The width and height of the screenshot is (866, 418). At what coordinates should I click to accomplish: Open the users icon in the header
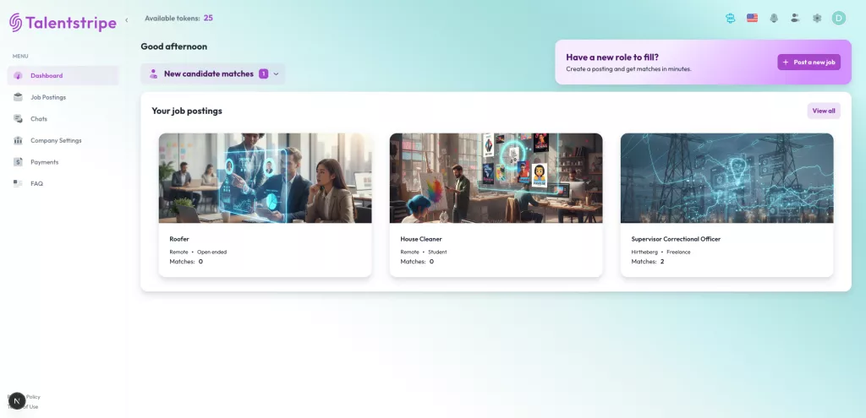795,19
